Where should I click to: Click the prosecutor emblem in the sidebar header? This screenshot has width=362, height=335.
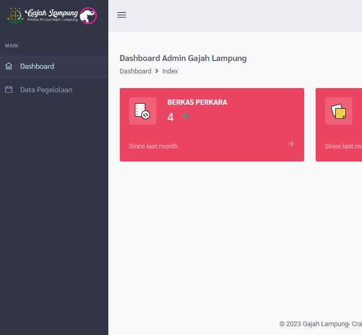point(15,15)
